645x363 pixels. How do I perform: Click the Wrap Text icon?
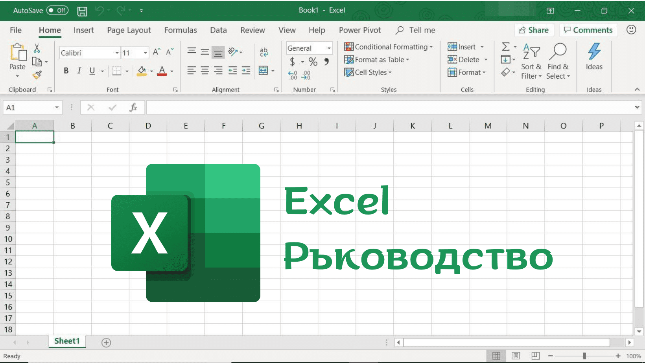coord(264,52)
